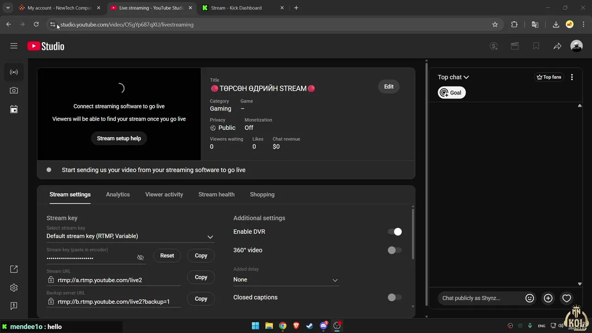Screen dimensions: 592x333
Task: Click Stream setup help button
Action: [119, 138]
